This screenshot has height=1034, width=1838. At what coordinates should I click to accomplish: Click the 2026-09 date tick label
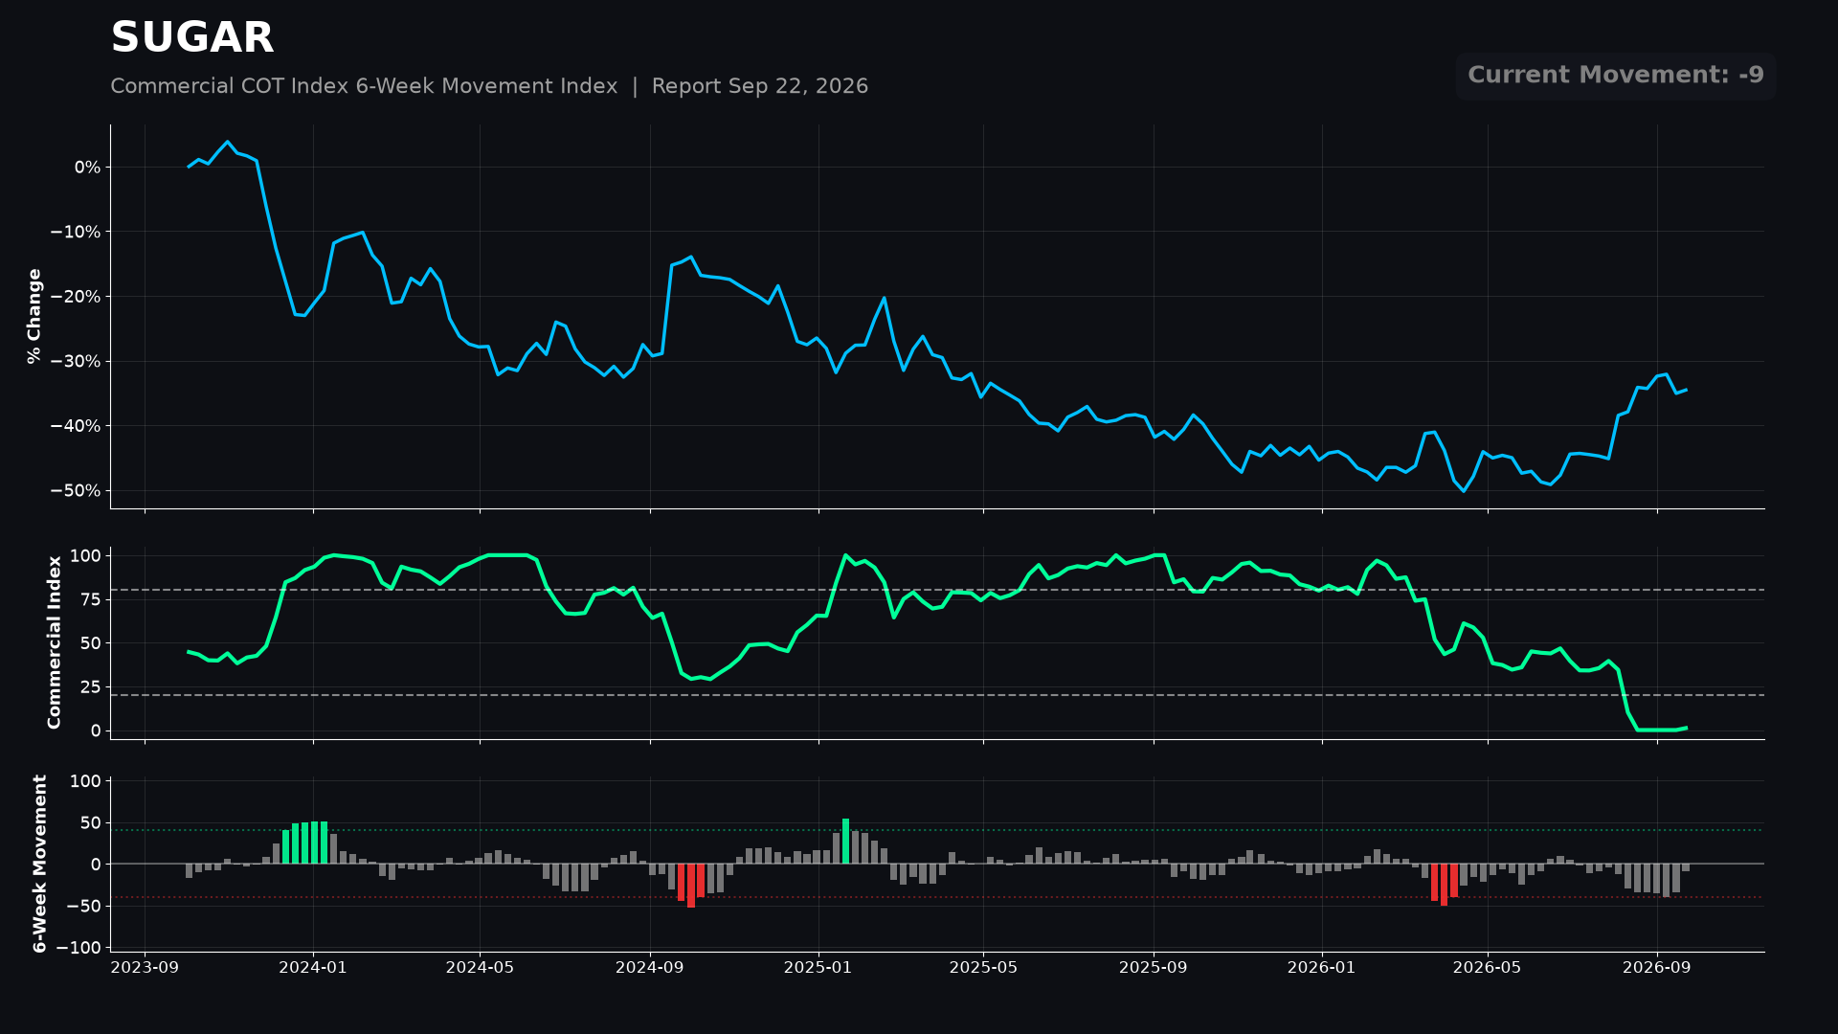pos(1657,968)
